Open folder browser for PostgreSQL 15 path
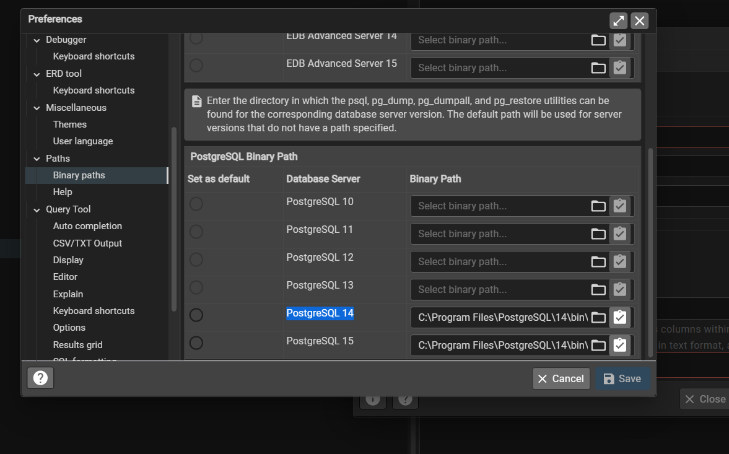 598,345
